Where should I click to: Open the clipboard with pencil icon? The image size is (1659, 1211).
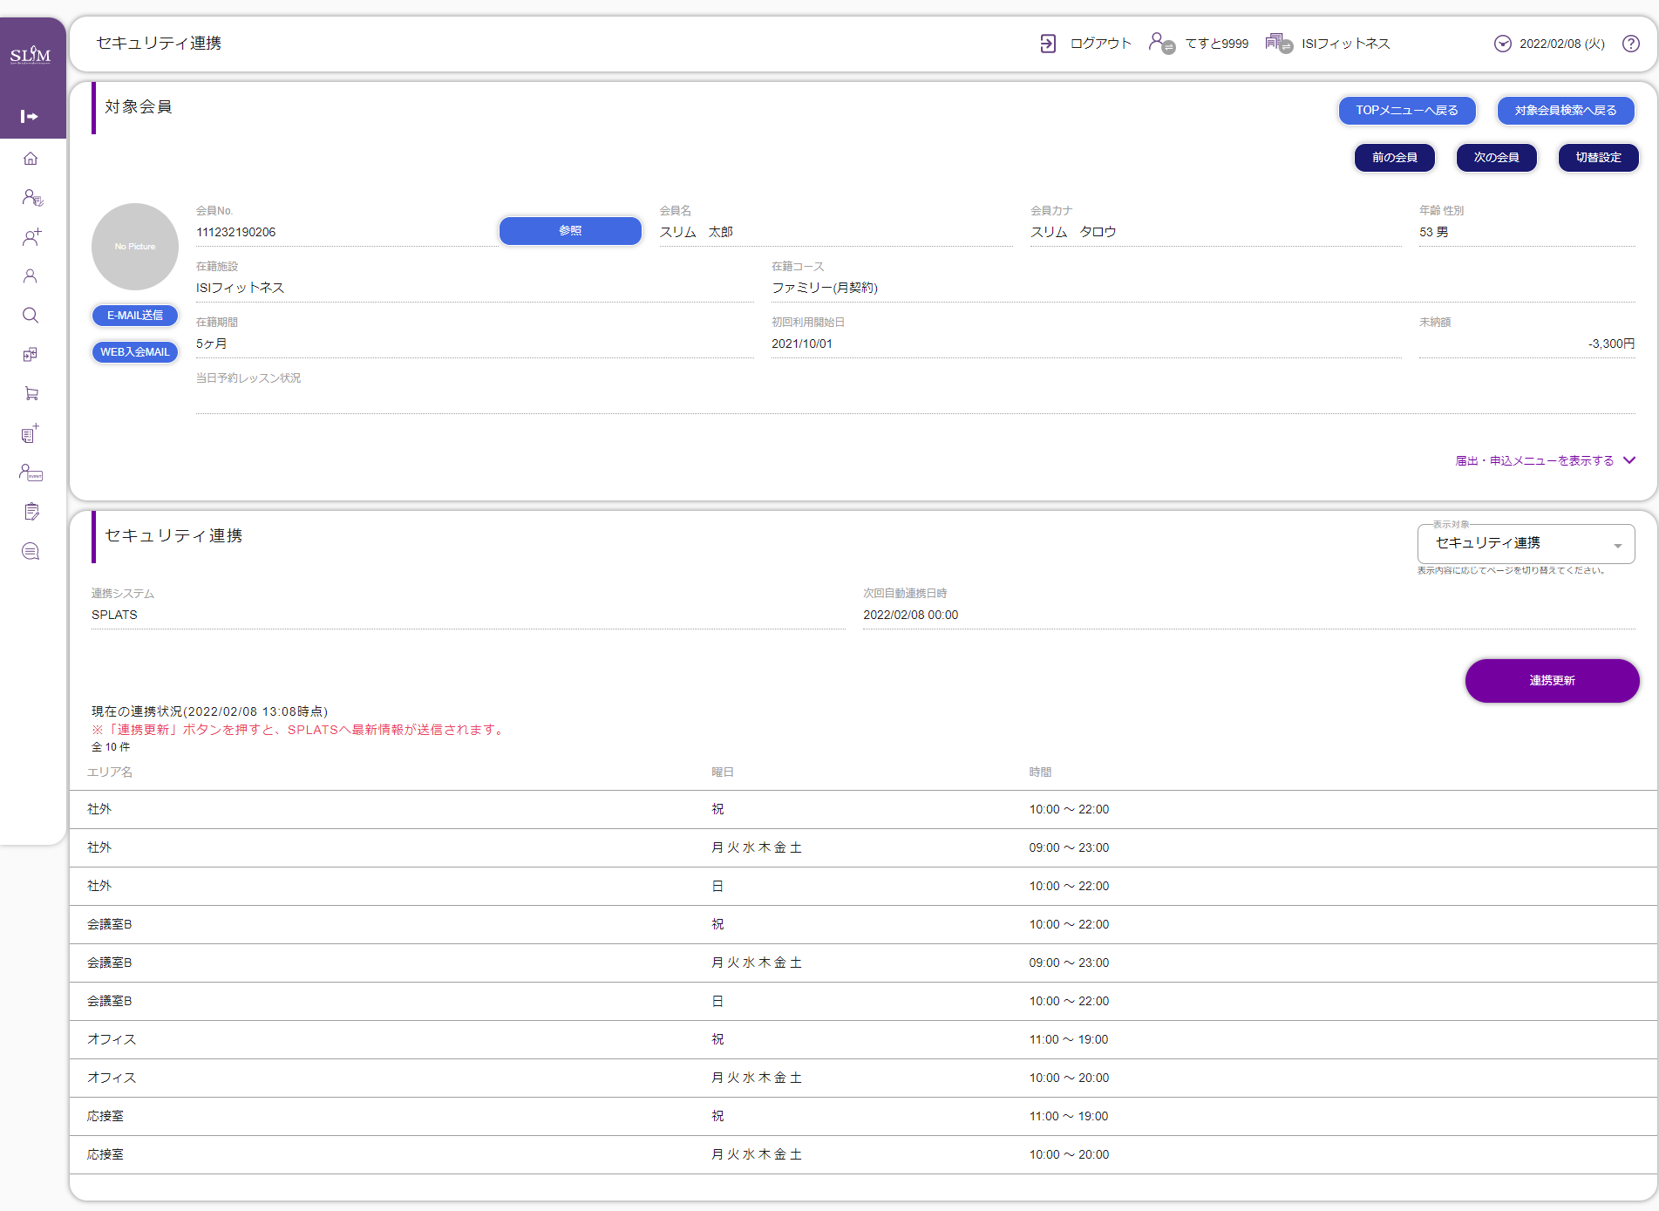tap(31, 512)
